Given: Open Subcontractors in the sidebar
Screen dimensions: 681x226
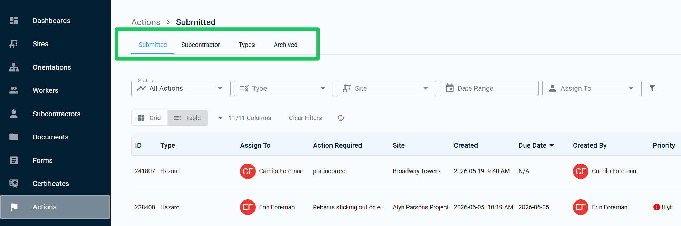Looking at the screenshot, I should [x=57, y=114].
